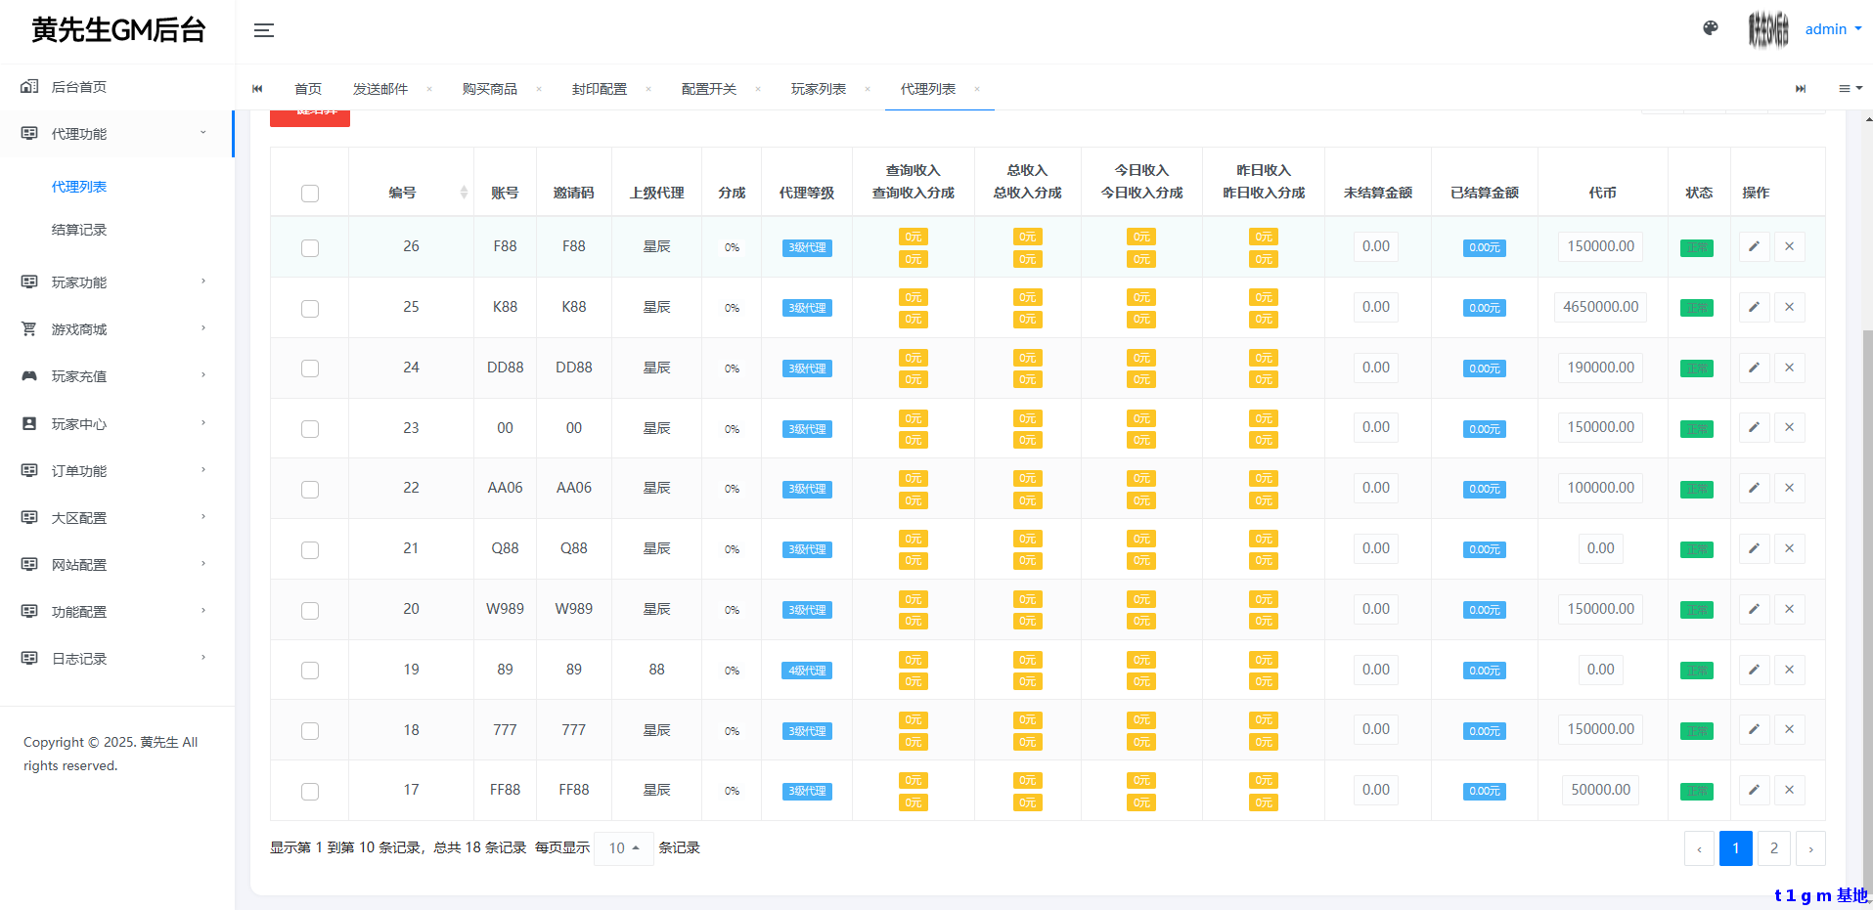Check the select-all checkbox in table header
This screenshot has height=910, width=1873.
click(309, 194)
